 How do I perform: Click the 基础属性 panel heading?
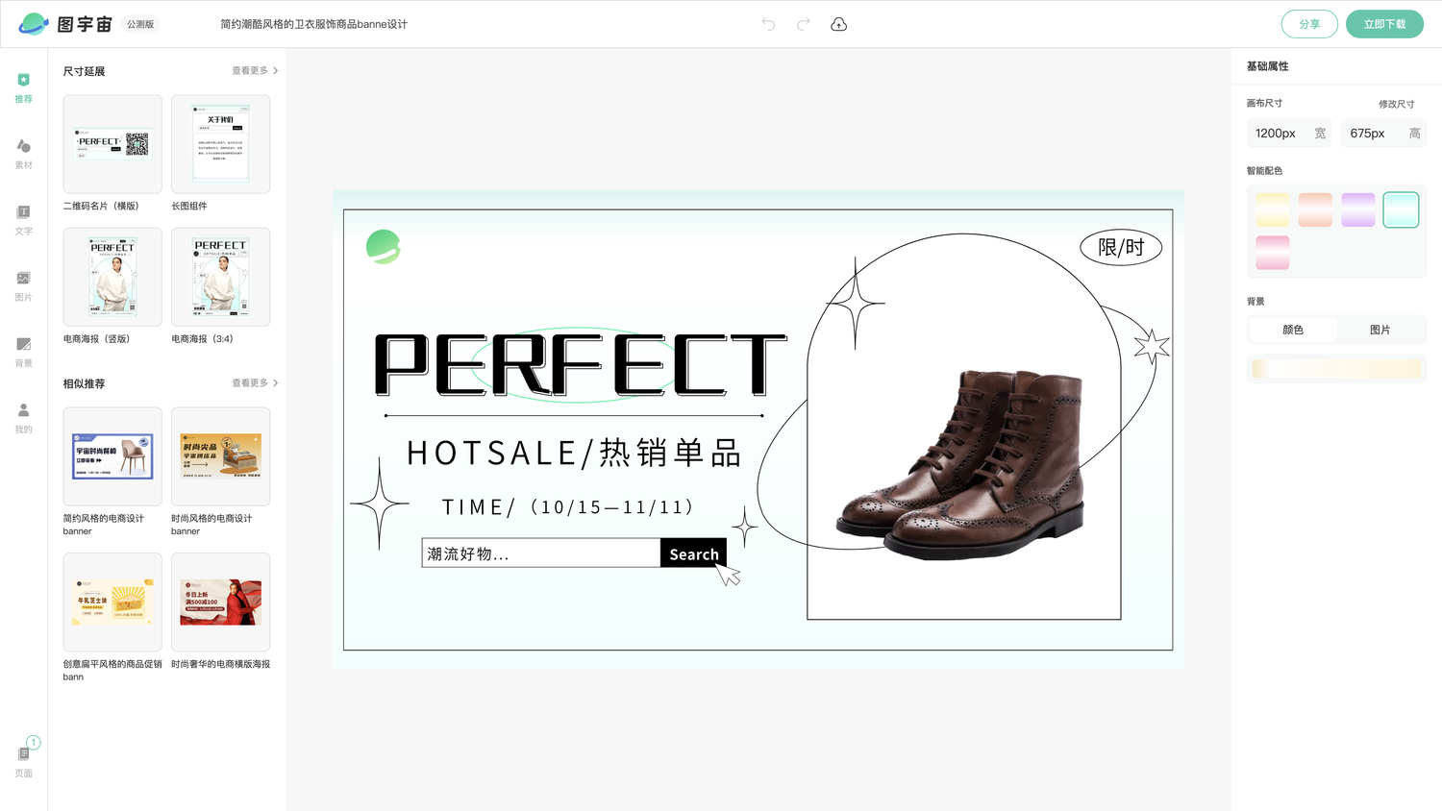tap(1267, 66)
